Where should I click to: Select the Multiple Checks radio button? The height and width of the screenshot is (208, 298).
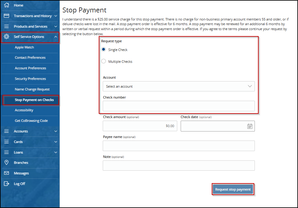click(x=103, y=61)
